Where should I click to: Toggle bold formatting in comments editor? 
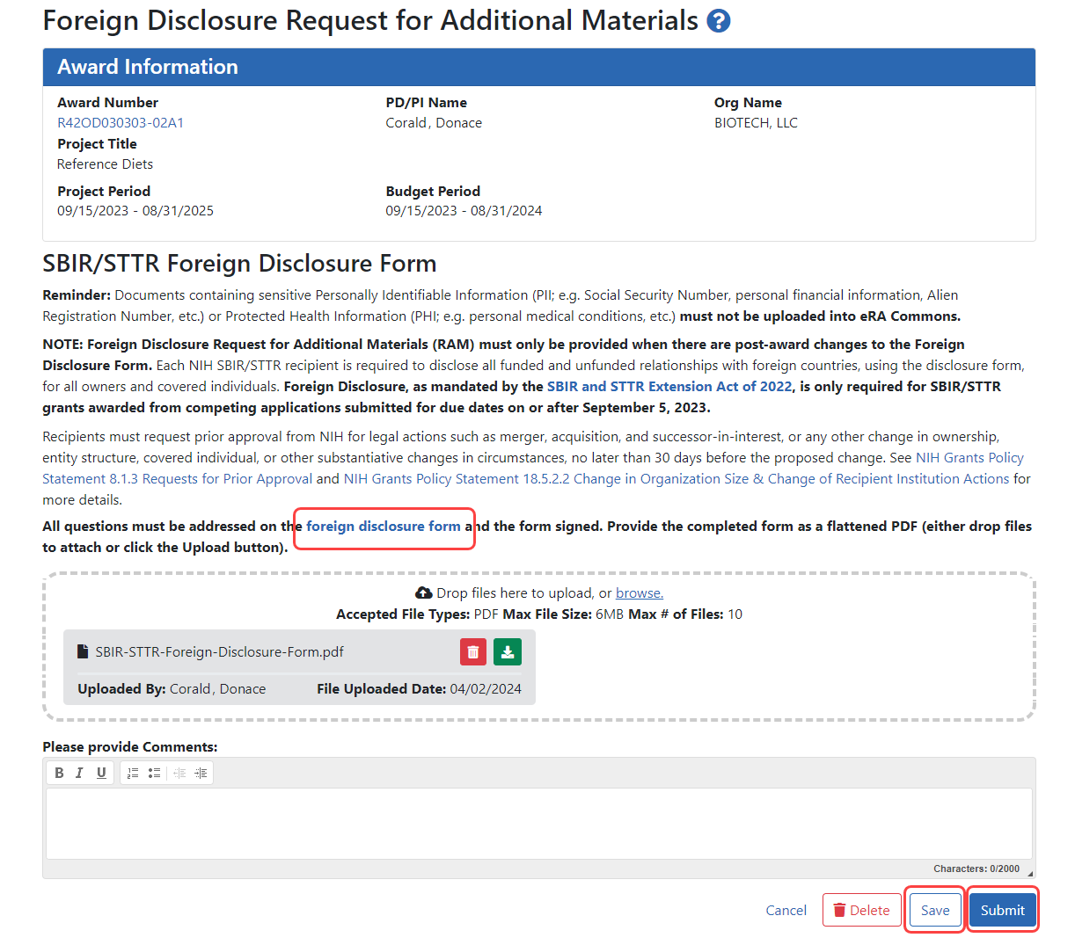tap(59, 773)
